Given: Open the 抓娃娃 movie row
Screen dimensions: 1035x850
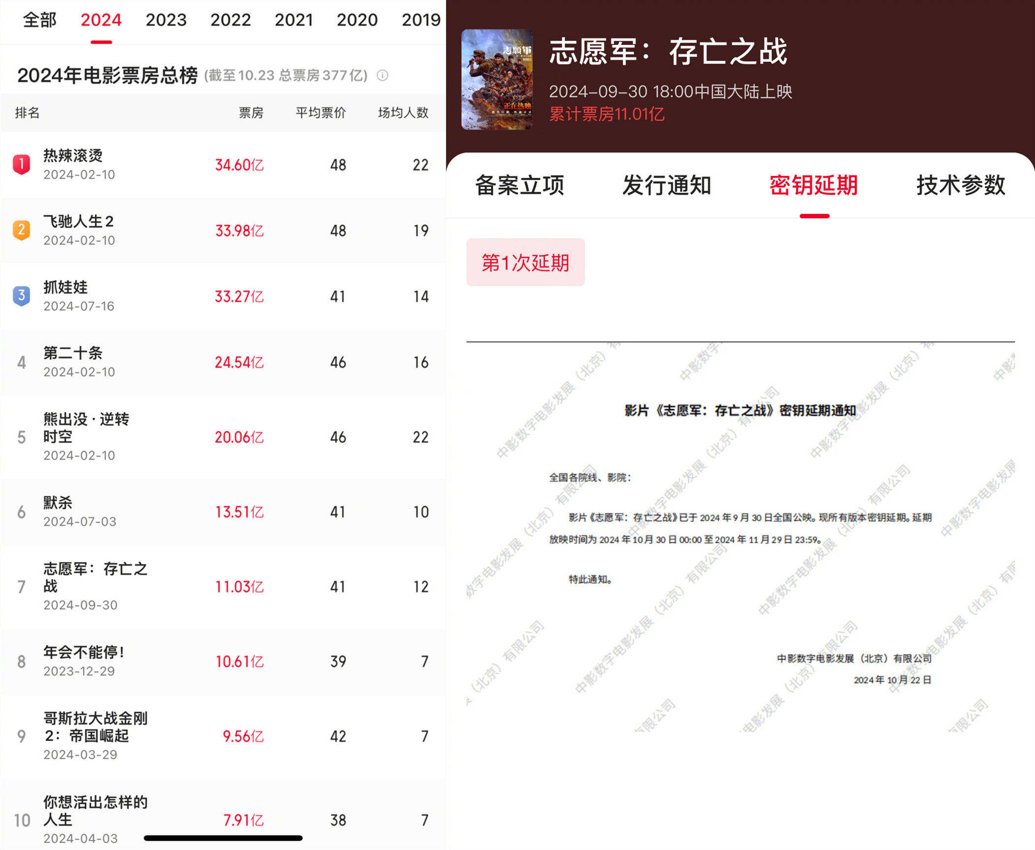Looking at the screenshot, I should tap(223, 296).
